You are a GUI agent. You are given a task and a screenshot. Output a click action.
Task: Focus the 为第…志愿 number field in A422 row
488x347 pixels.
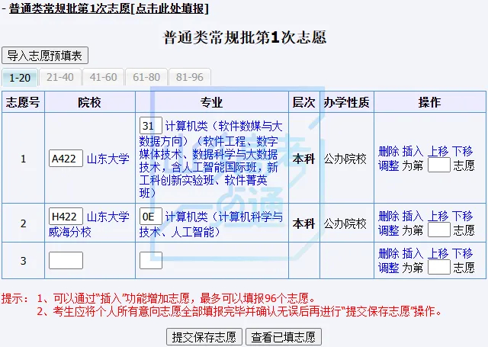(x=439, y=165)
